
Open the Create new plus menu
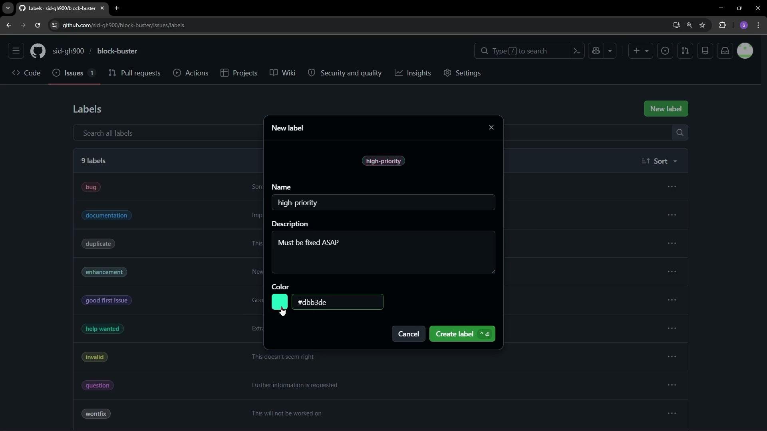[640, 51]
